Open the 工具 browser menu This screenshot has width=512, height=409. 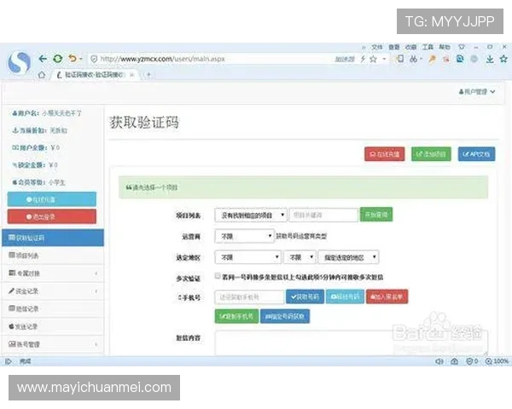428,48
